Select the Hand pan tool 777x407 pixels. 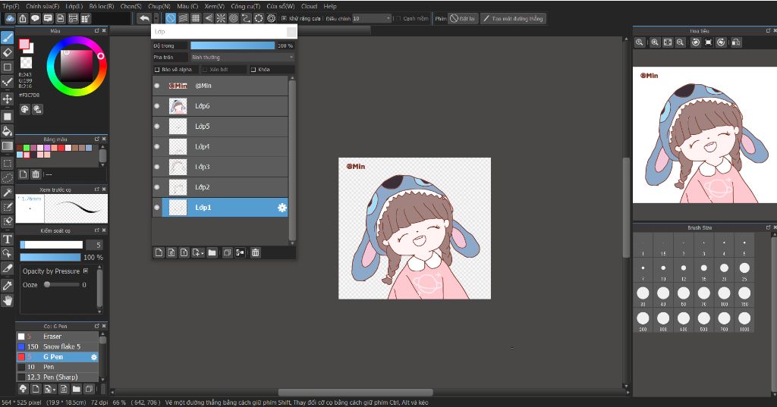8,301
